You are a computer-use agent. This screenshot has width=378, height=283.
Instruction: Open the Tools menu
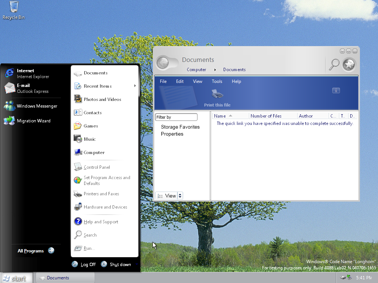click(217, 81)
